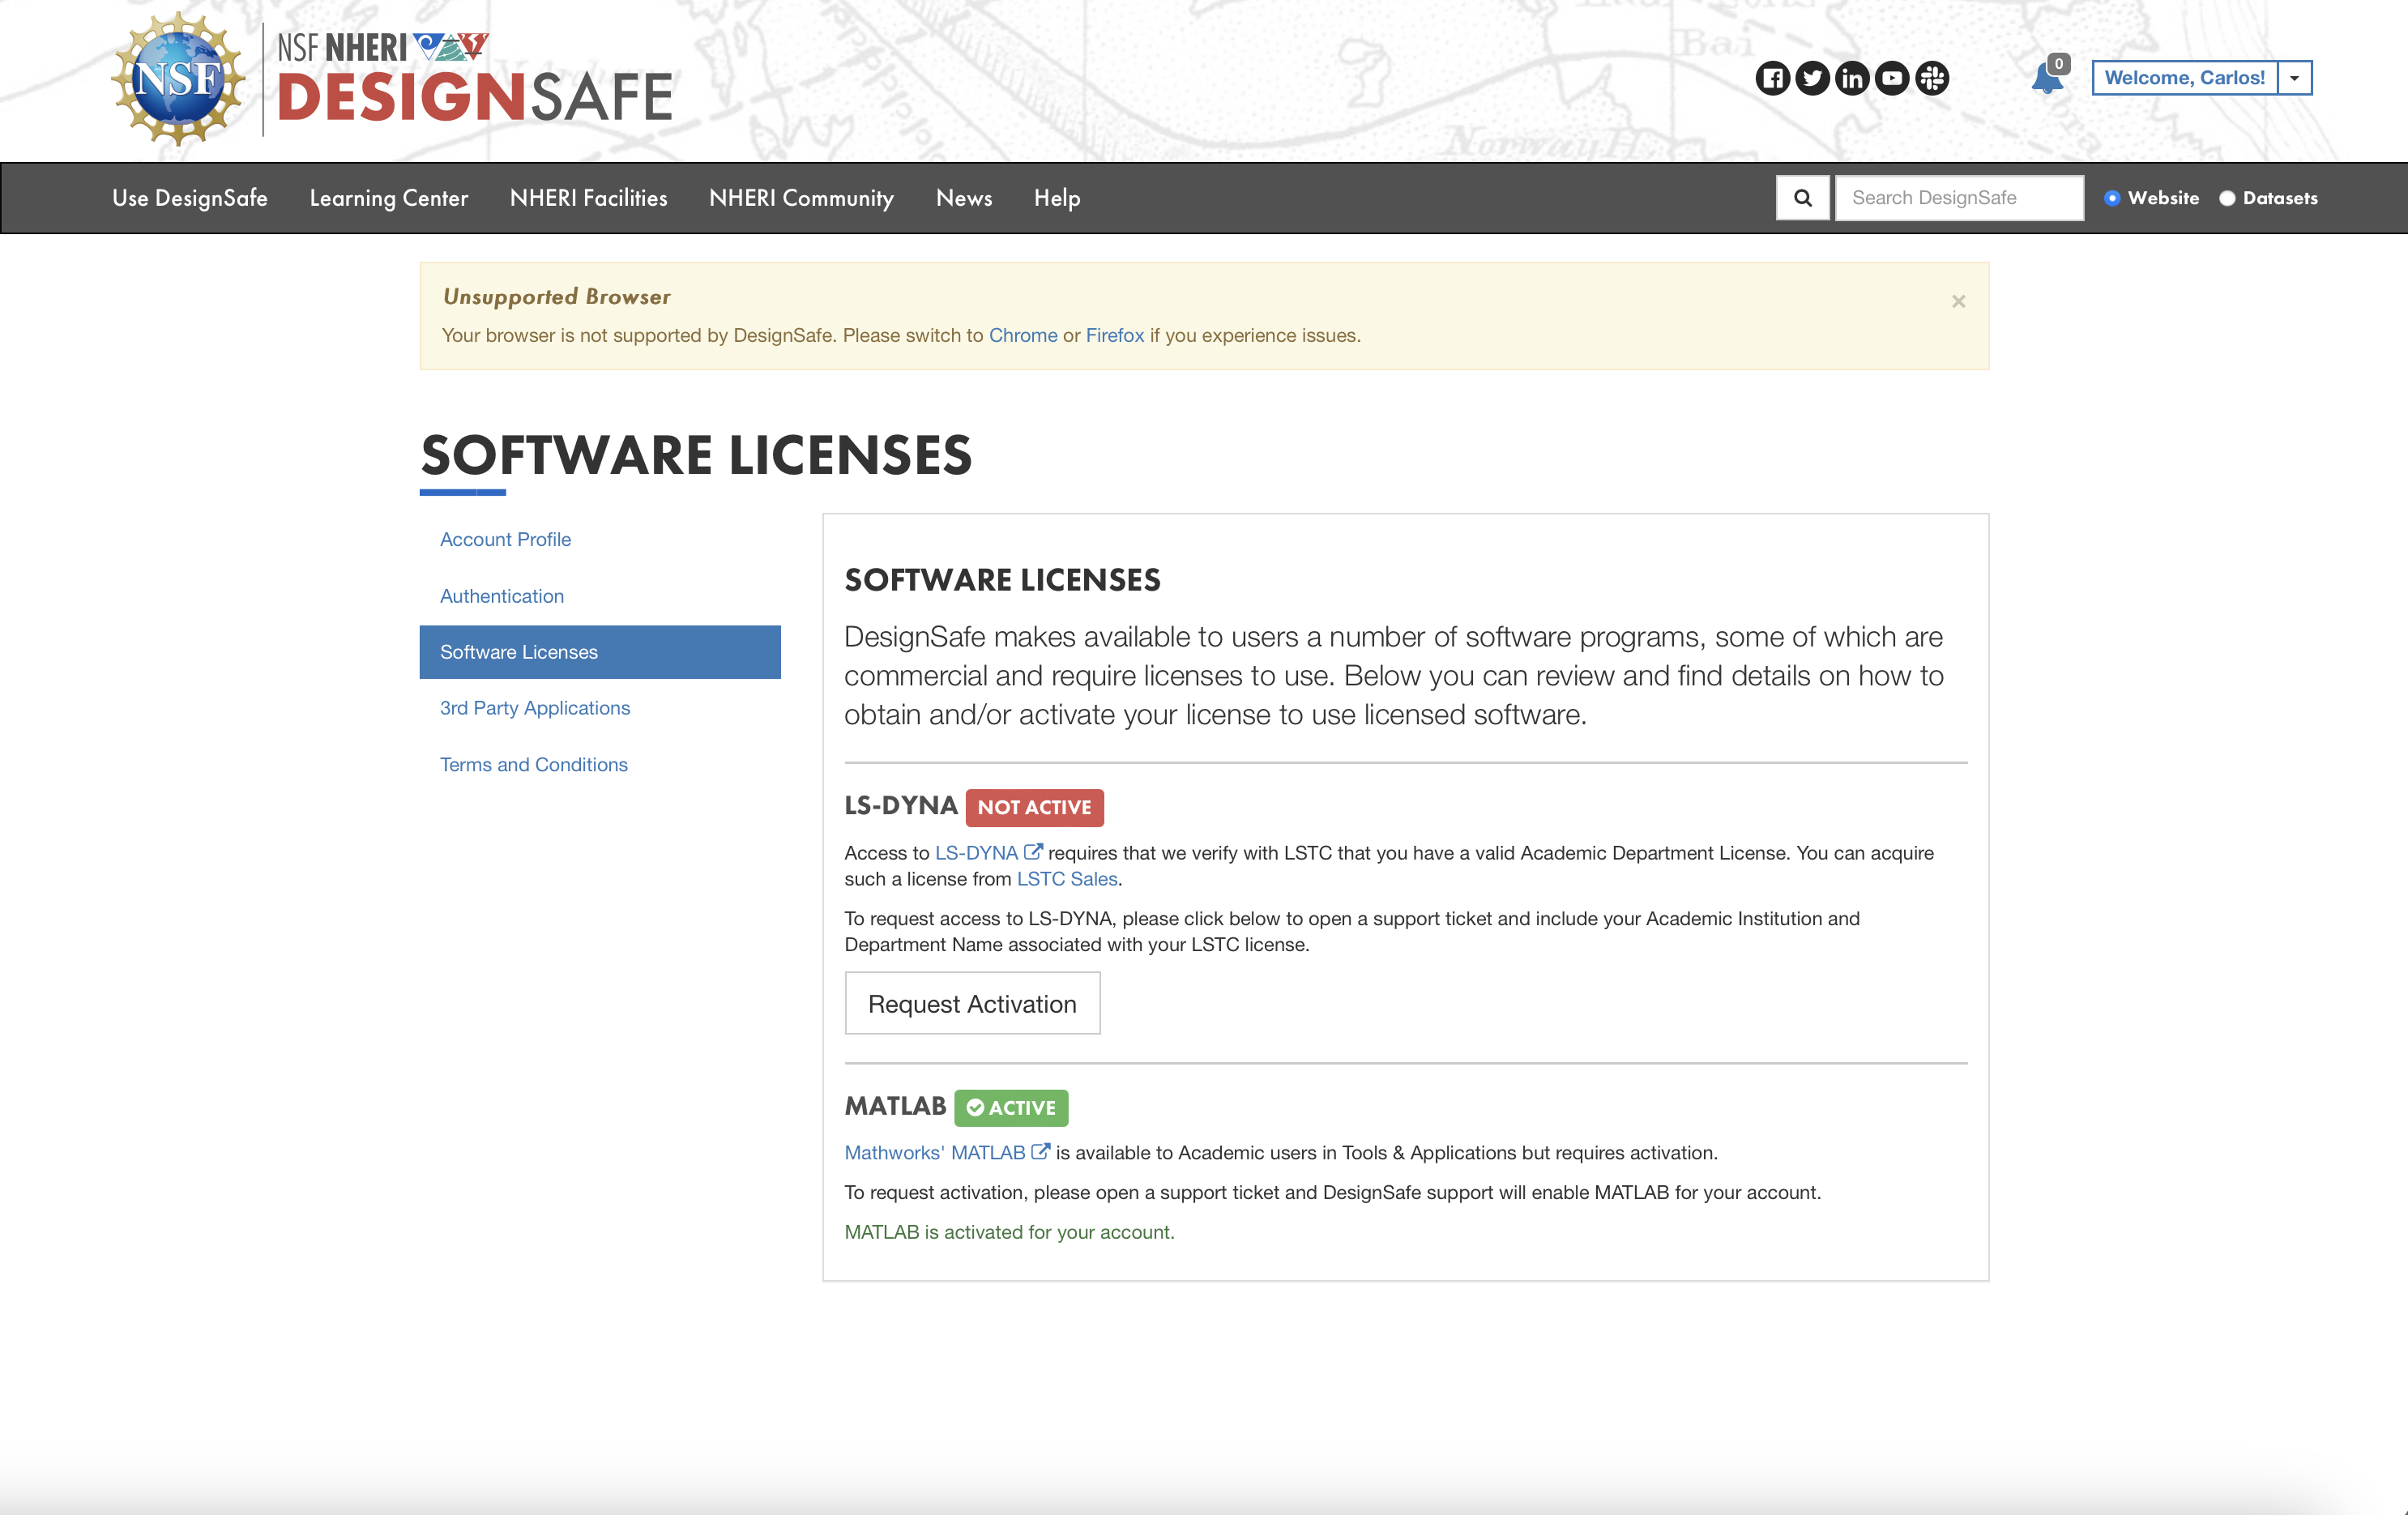
Task: Open the Twitter social icon
Action: pyautogui.click(x=1812, y=78)
